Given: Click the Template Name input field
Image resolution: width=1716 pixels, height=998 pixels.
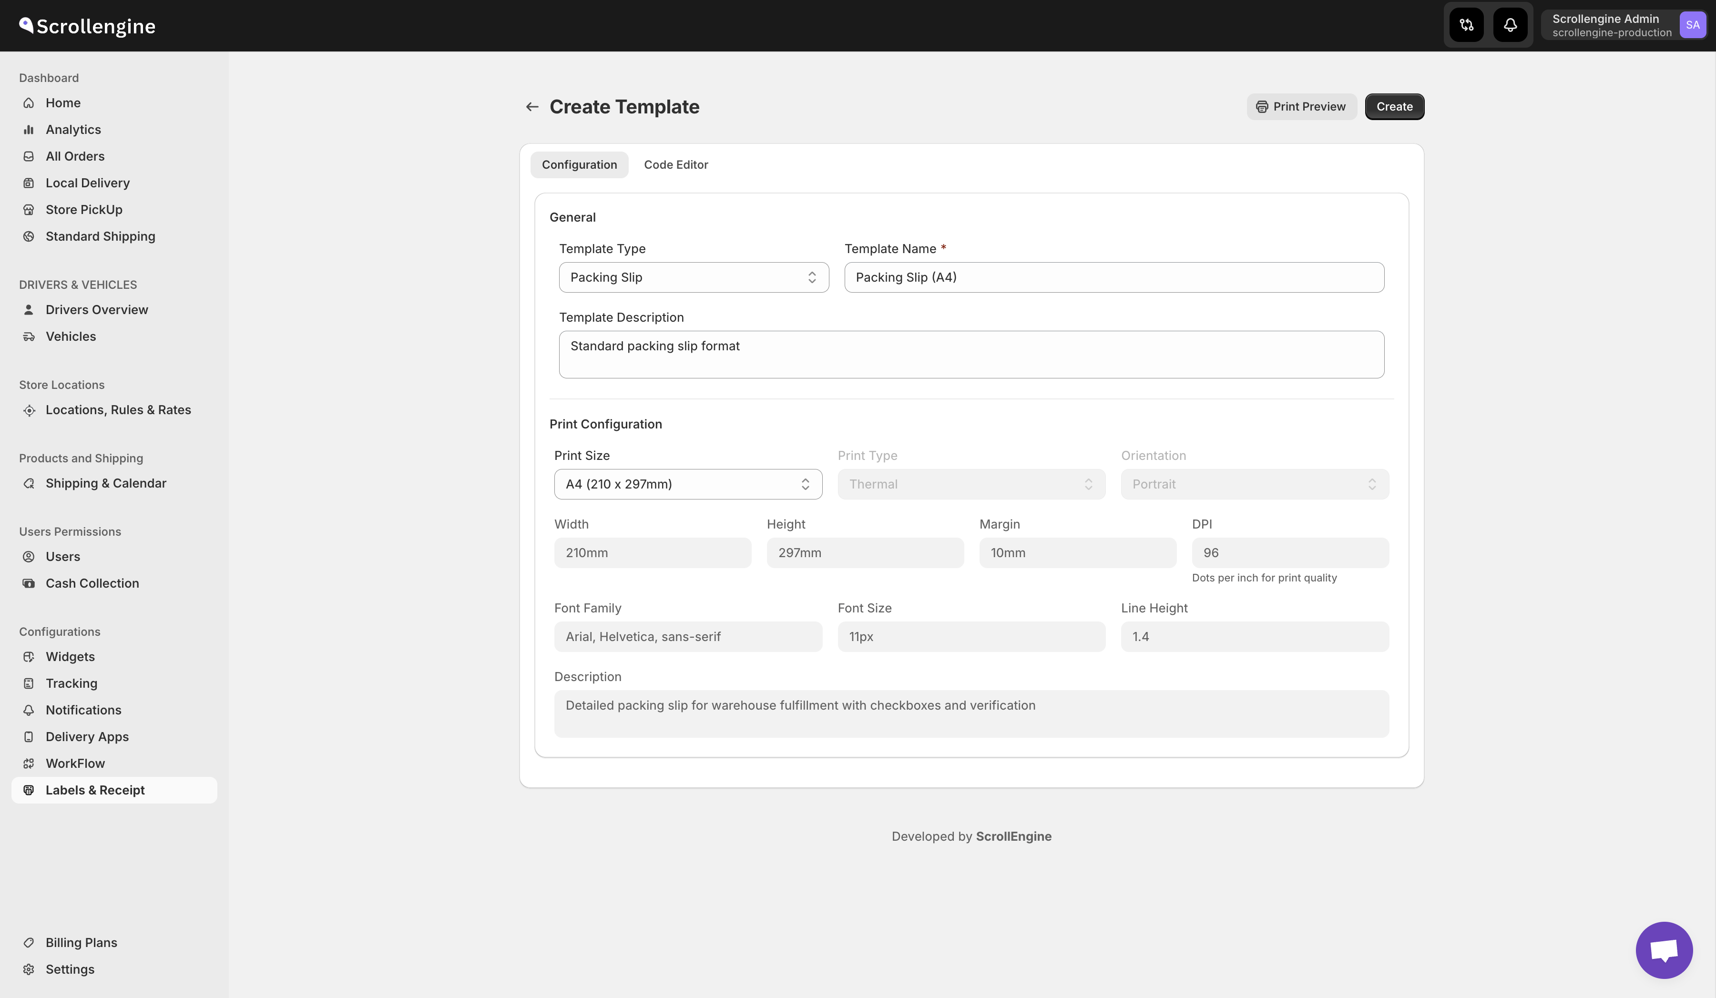Looking at the screenshot, I should 1113,277.
